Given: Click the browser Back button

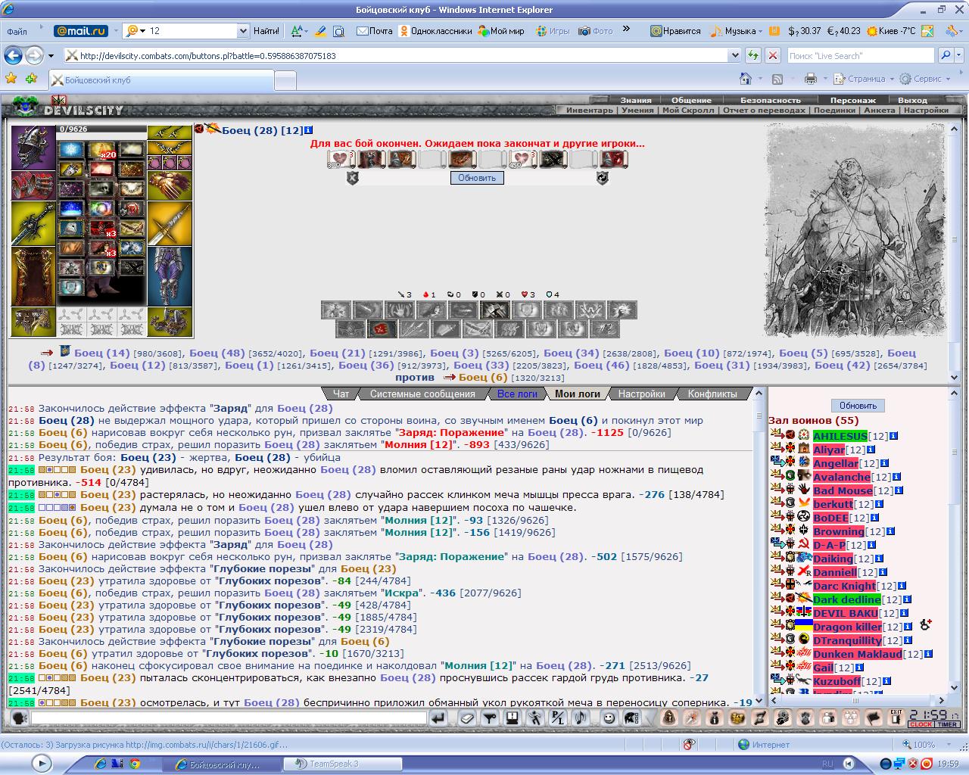Looking at the screenshot, I should [13, 55].
